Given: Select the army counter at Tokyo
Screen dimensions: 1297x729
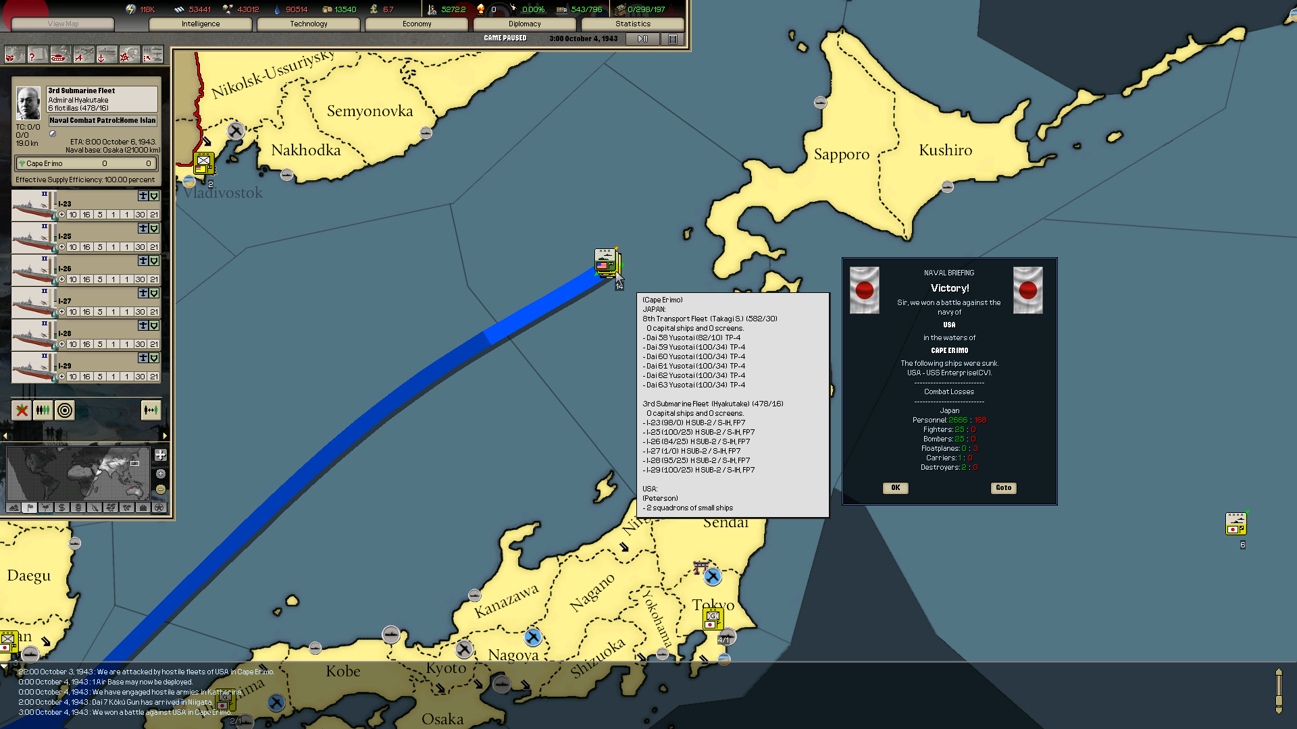Looking at the screenshot, I should pyautogui.click(x=713, y=619).
